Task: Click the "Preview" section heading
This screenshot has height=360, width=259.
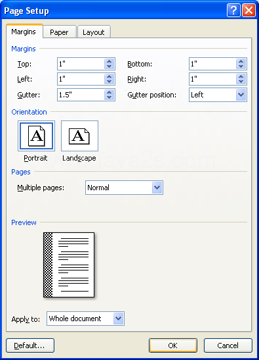Action: pyautogui.click(x=24, y=222)
